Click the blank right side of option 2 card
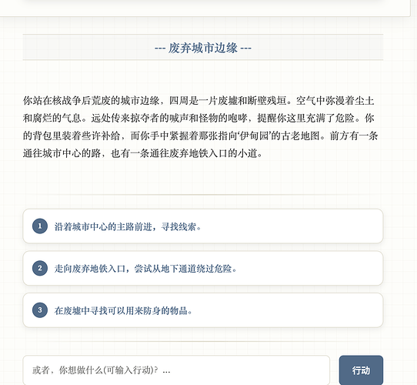 309,268
